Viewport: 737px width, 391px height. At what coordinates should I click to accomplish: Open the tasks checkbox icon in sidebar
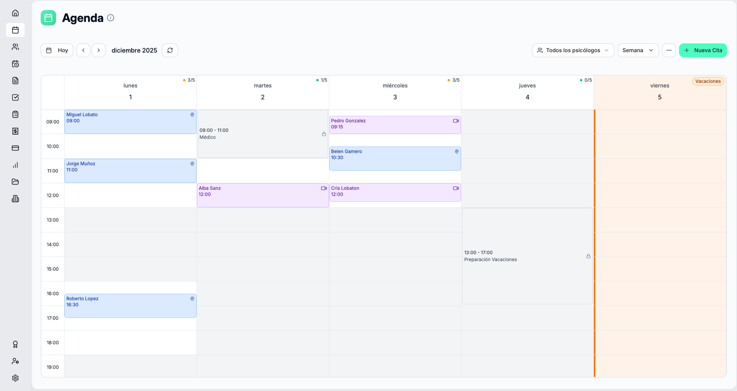[15, 97]
